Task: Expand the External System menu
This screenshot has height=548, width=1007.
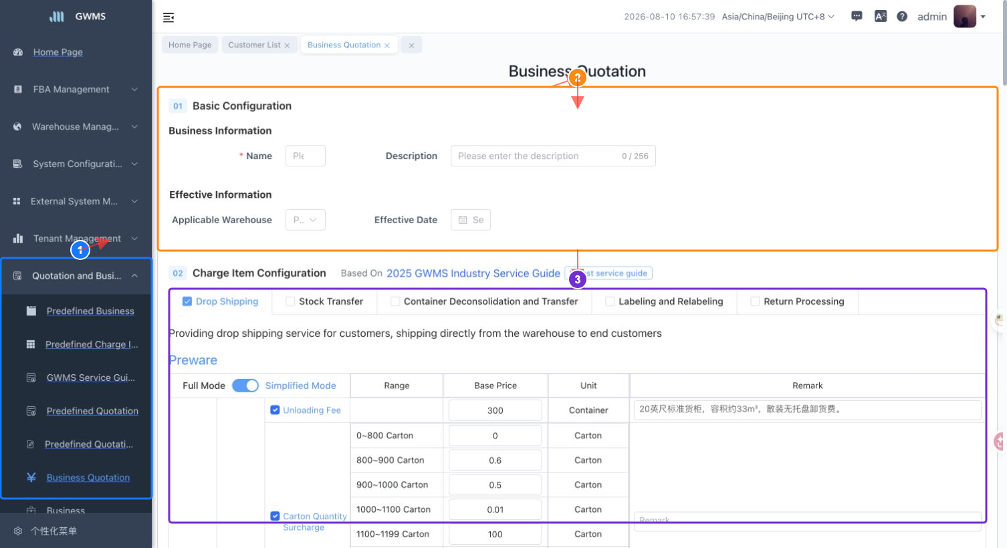Action: (x=134, y=201)
